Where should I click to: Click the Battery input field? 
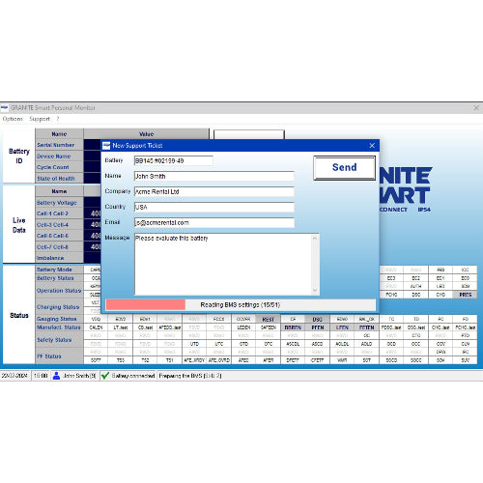pyautogui.click(x=174, y=160)
